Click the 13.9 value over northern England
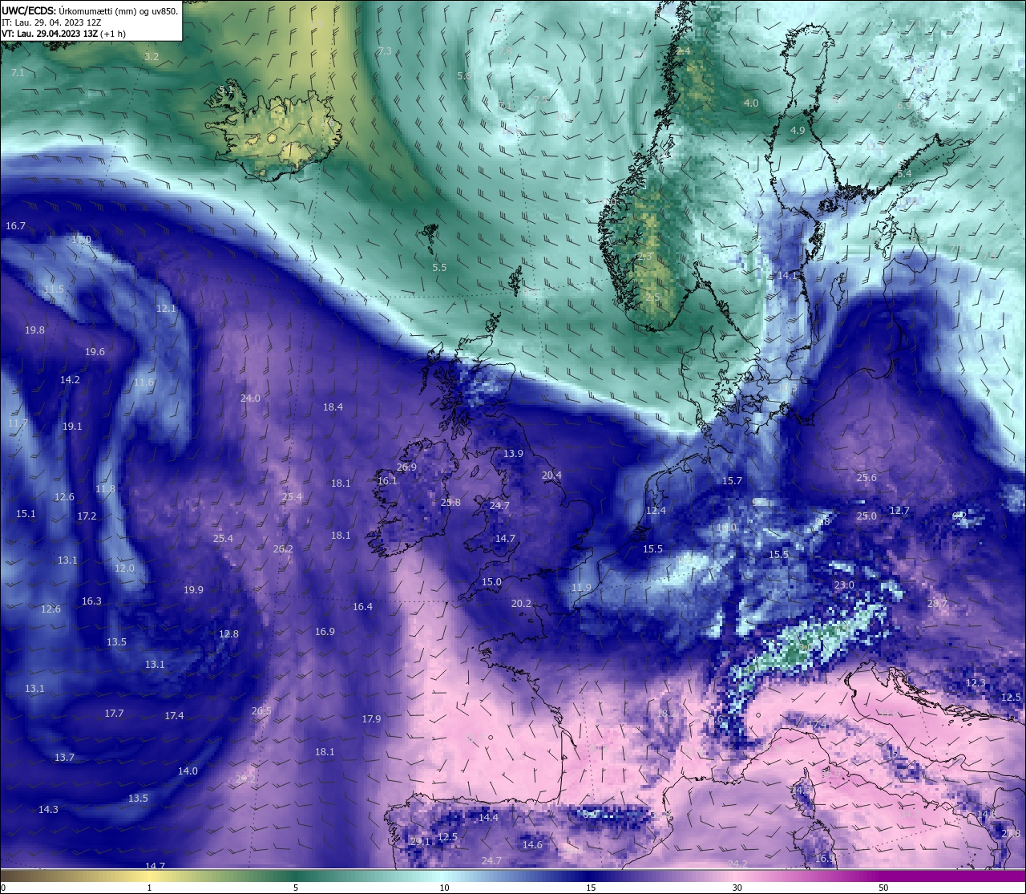This screenshot has height=894, width=1026. pos(513,454)
